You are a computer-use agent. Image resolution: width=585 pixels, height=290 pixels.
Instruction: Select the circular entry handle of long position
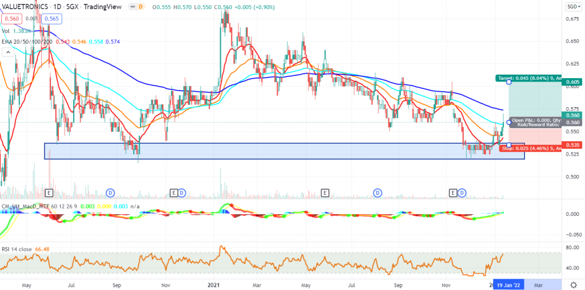[x=508, y=122]
